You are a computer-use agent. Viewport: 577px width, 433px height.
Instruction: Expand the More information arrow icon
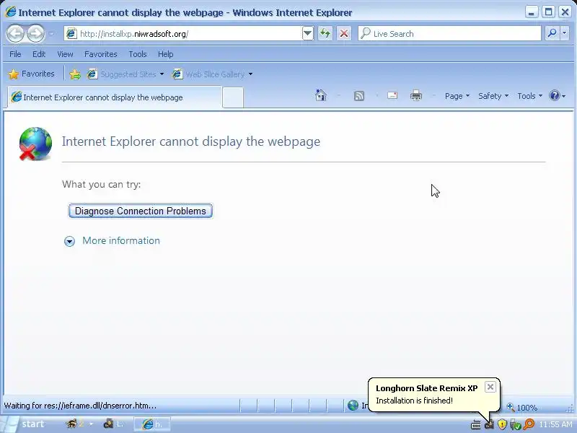pyautogui.click(x=69, y=241)
